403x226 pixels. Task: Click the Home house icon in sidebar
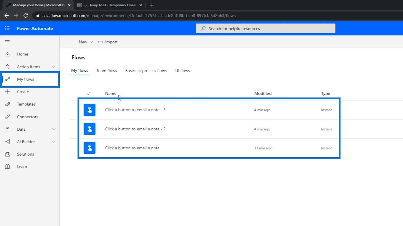pos(8,54)
